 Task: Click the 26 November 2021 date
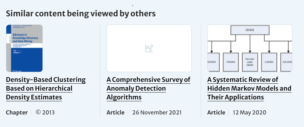[x=157, y=112]
